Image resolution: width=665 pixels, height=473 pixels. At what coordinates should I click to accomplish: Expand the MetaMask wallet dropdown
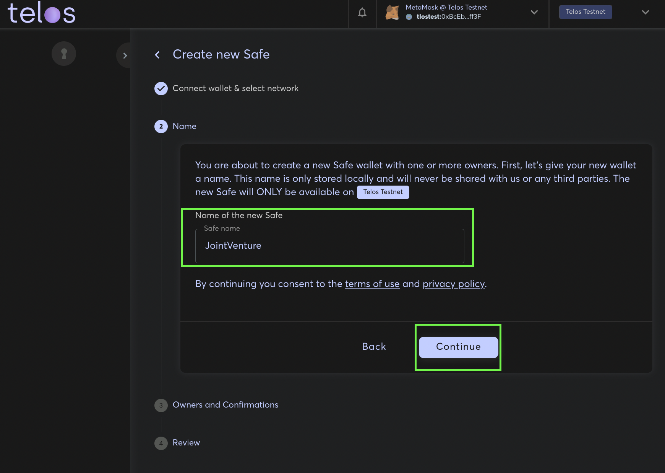(534, 12)
